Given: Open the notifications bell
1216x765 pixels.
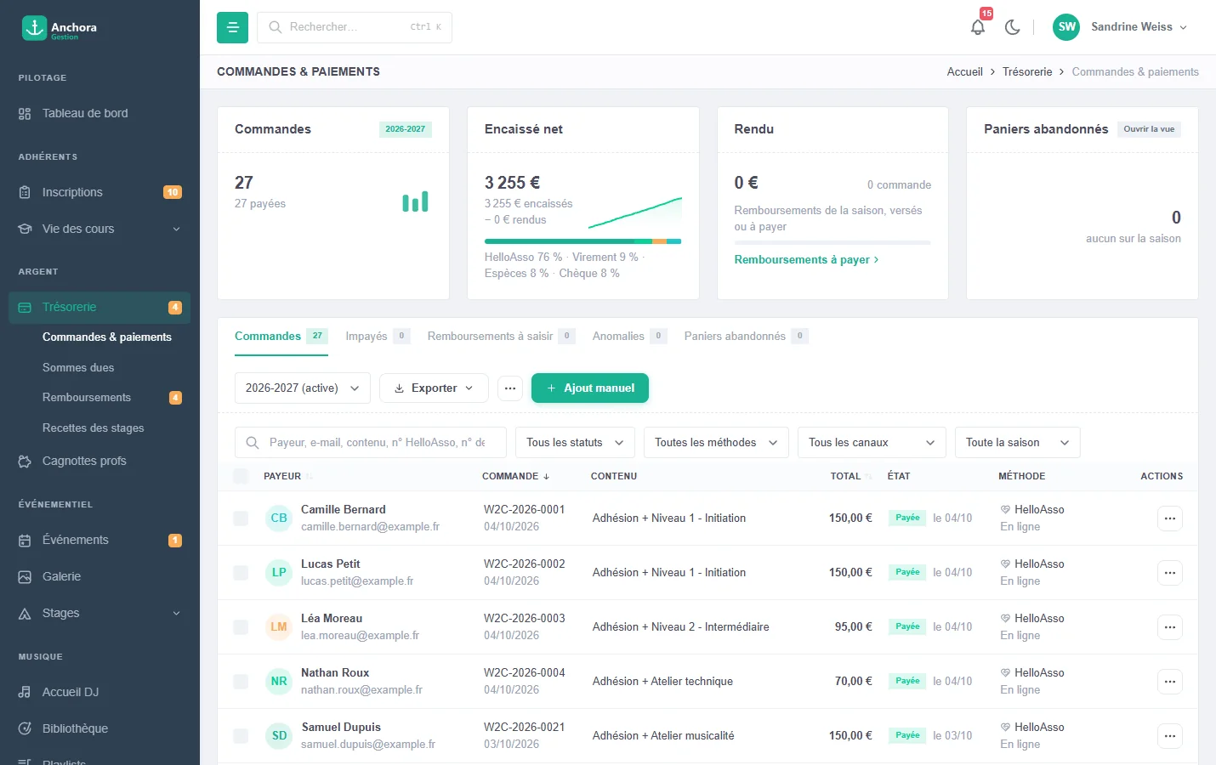Looking at the screenshot, I should 978,27.
